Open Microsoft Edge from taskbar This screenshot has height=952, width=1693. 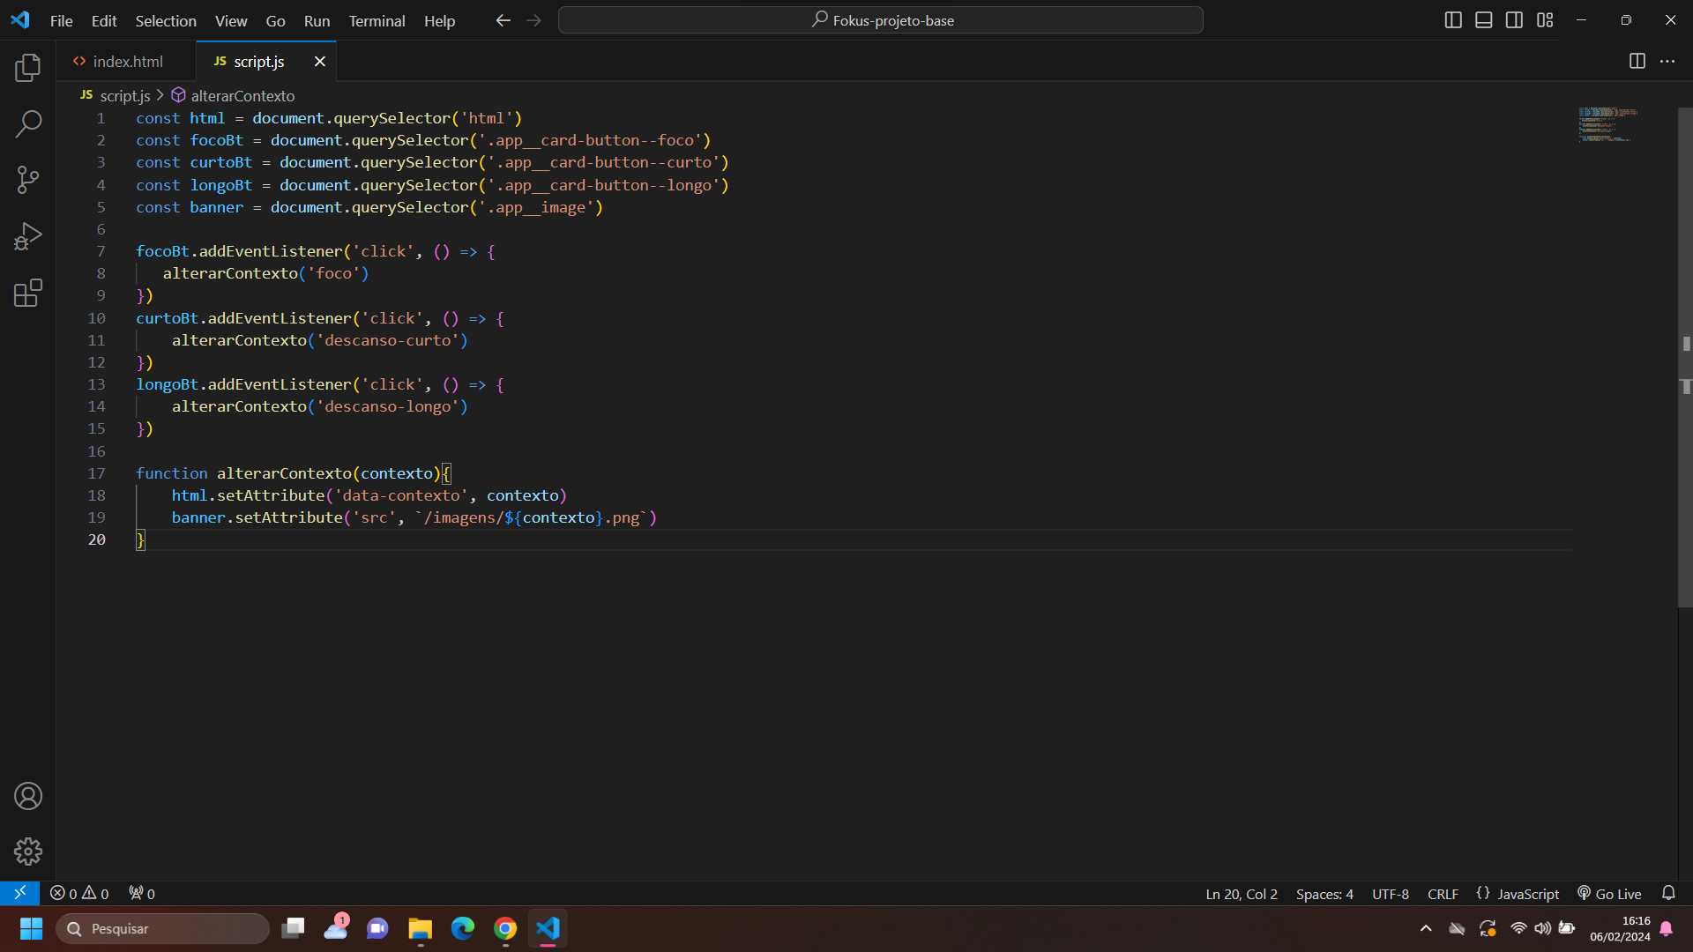[462, 928]
